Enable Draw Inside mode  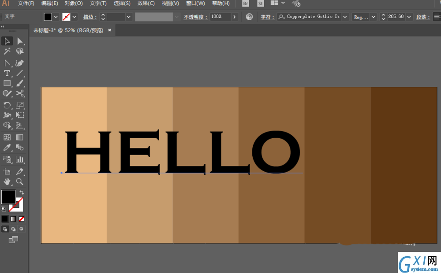coord(21,229)
